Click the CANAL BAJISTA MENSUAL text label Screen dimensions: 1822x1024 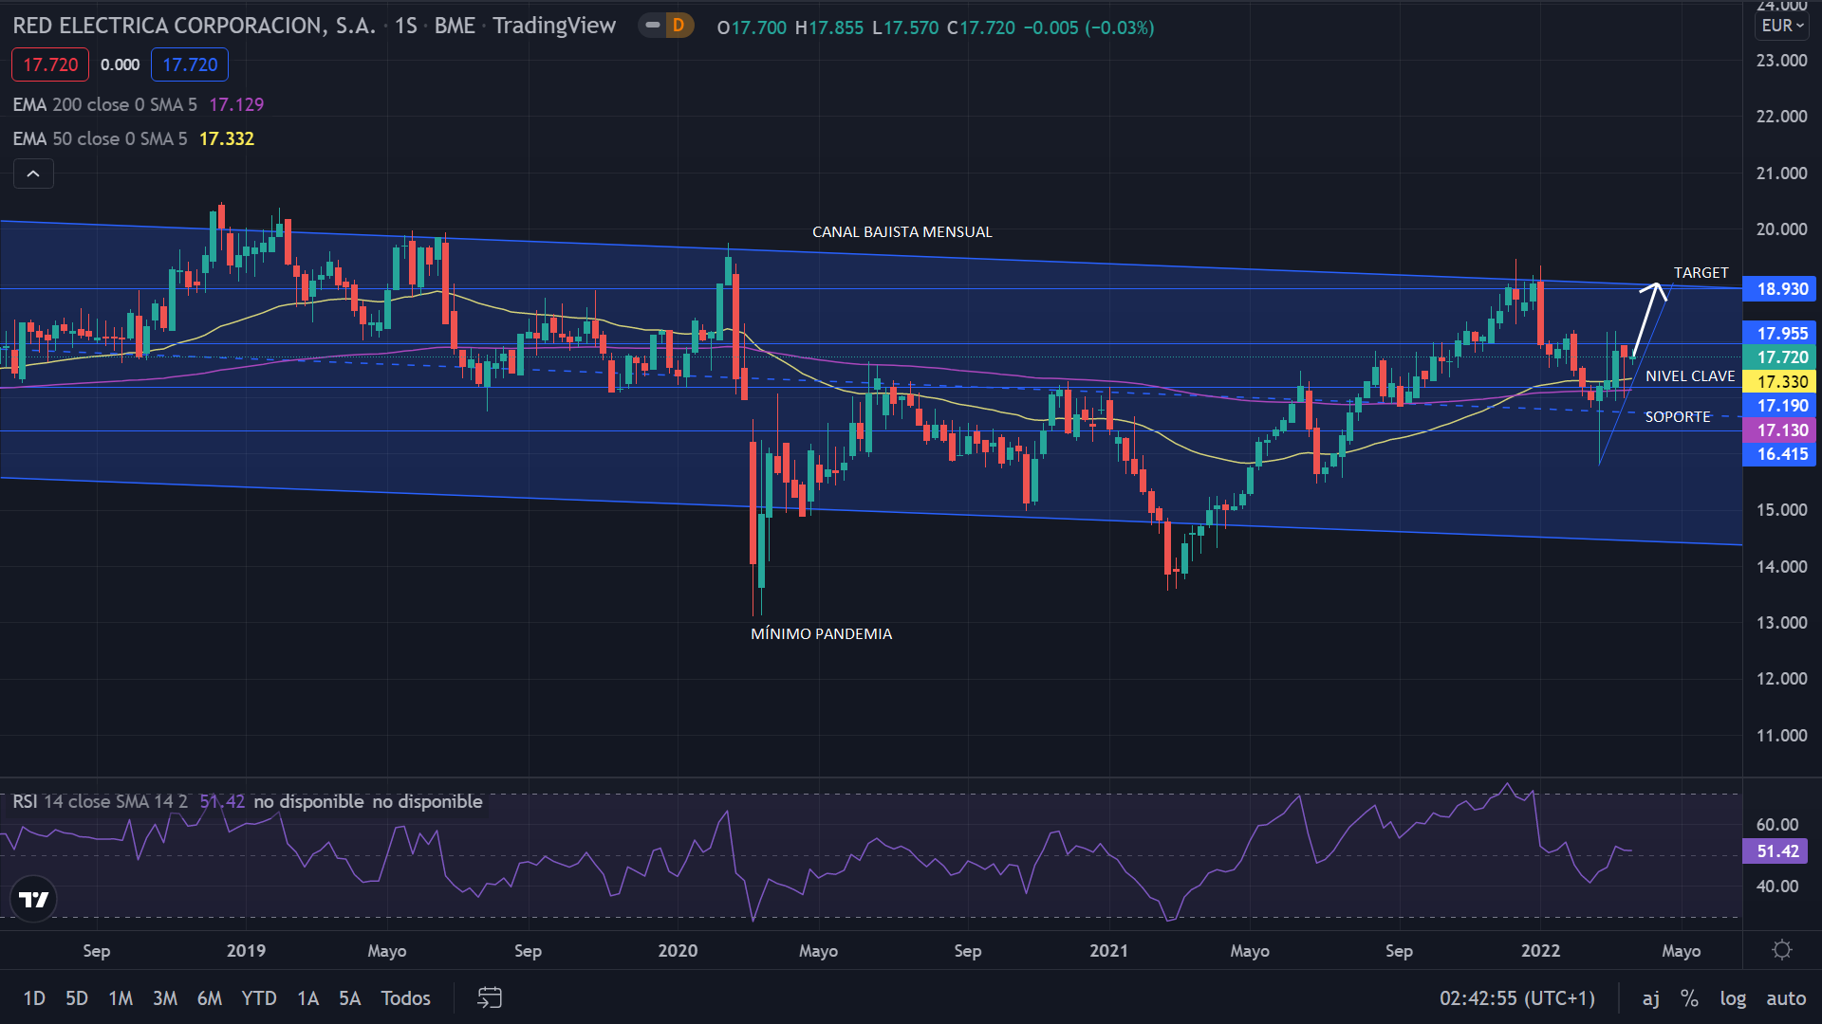[x=902, y=231]
